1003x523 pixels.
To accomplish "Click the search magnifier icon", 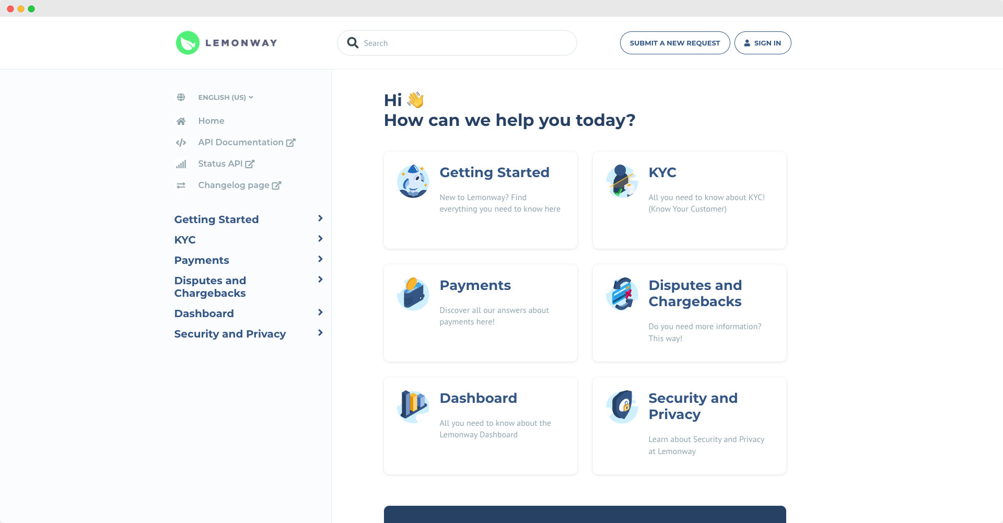I will click(x=353, y=43).
